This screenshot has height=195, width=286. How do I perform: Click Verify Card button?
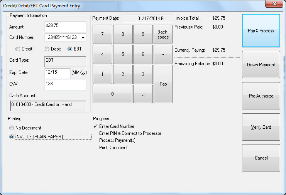[261, 127]
